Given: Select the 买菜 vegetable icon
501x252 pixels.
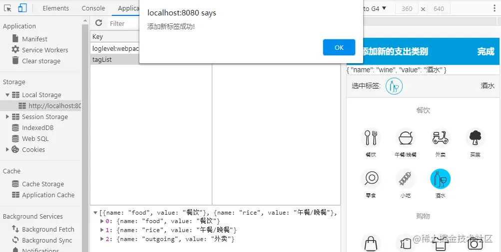Looking at the screenshot, I should [x=475, y=137].
